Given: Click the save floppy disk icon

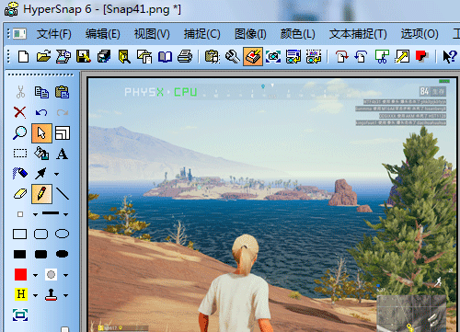Looking at the screenshot, I should (84, 57).
